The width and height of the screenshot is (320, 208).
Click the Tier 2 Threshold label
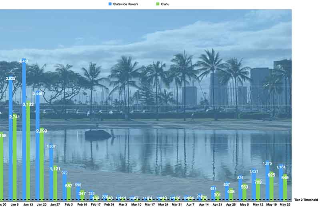pyautogui.click(x=306, y=200)
